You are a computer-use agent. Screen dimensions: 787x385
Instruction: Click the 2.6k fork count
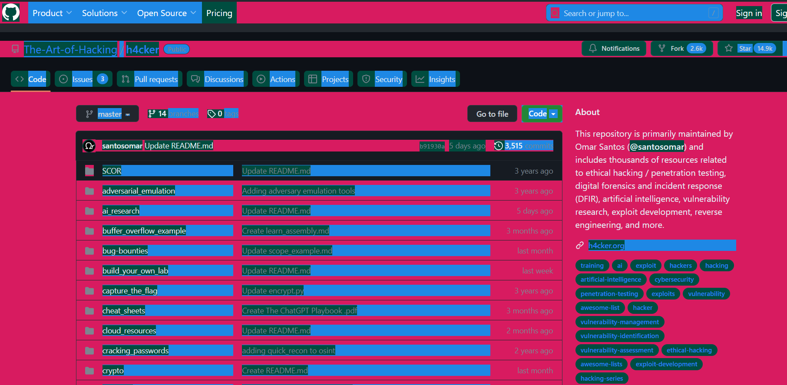[x=696, y=48]
